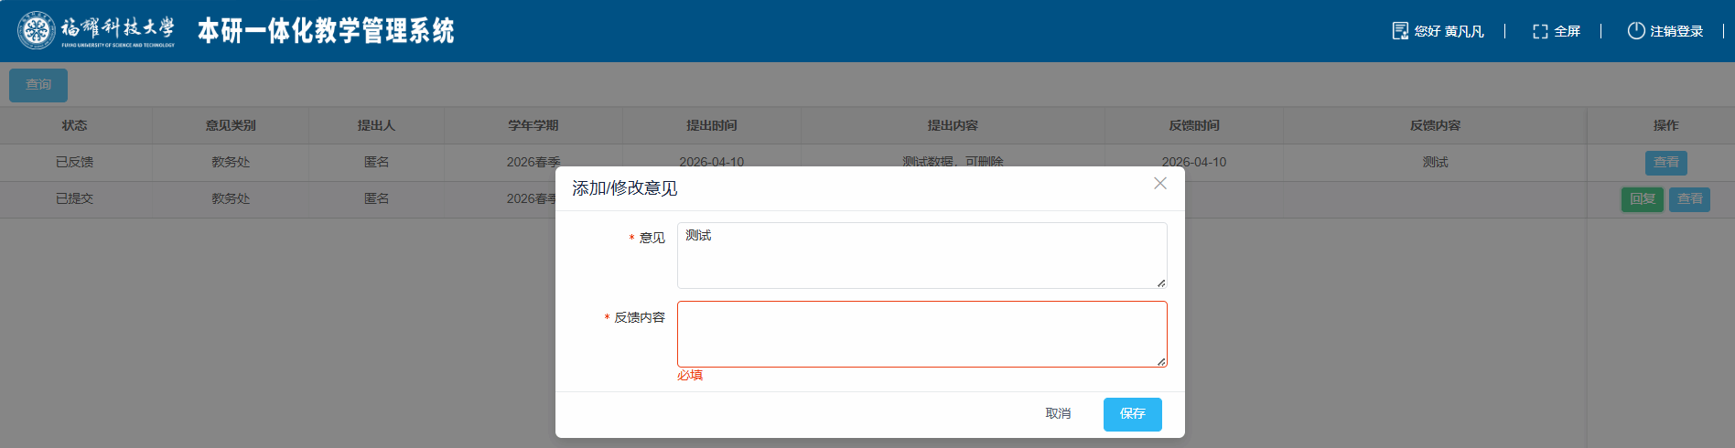Click the 反馈内容 column header
1735x448 pixels.
(x=1435, y=125)
